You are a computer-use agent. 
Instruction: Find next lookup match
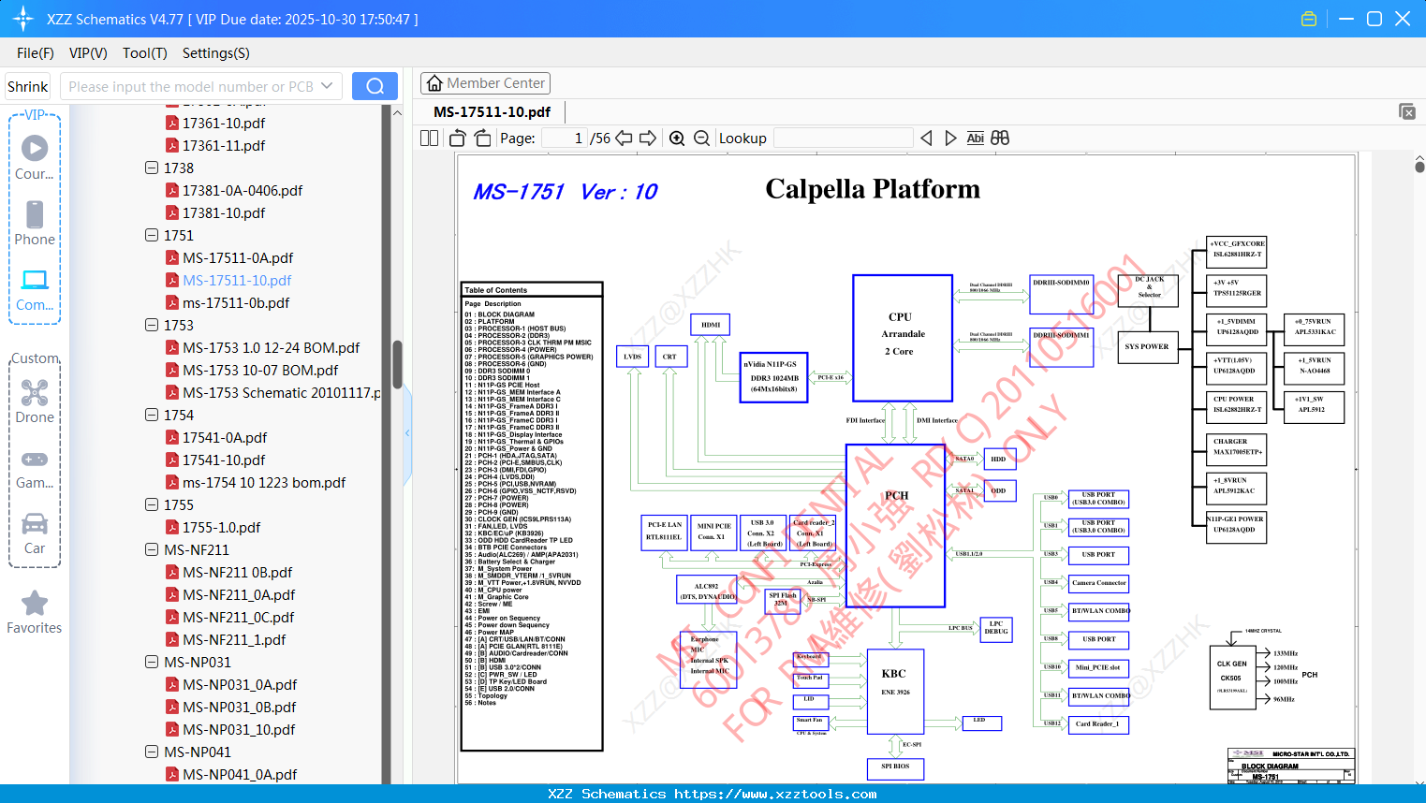tap(950, 138)
